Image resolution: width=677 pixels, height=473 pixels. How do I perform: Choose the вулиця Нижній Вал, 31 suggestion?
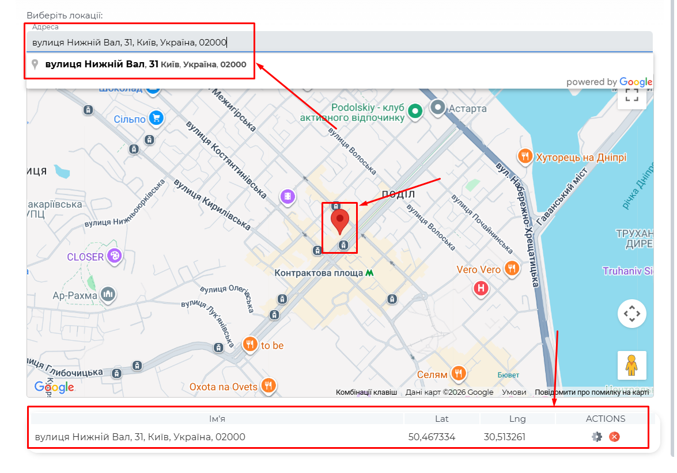point(145,64)
